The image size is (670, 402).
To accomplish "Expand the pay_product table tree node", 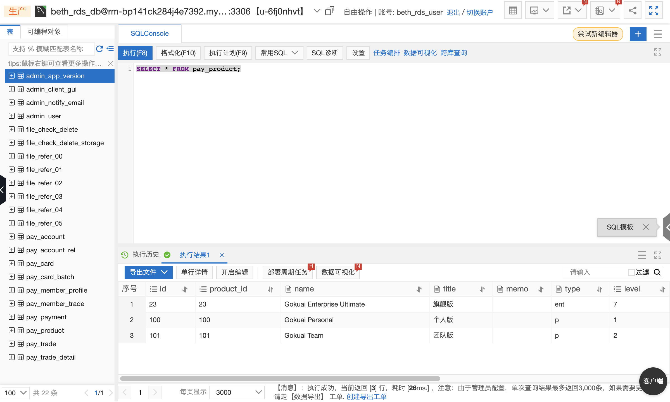I will click(12, 330).
